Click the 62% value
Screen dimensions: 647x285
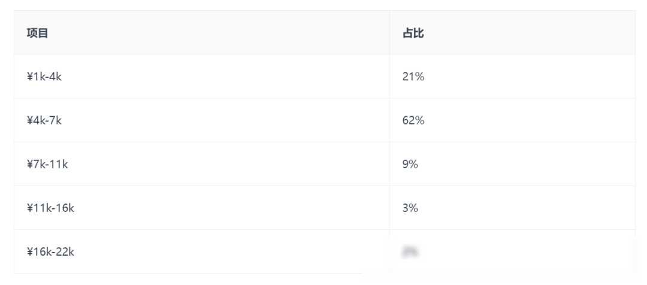click(x=413, y=120)
